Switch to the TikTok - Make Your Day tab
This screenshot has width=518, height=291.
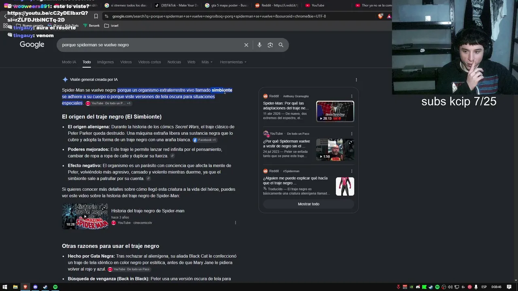[176, 5]
